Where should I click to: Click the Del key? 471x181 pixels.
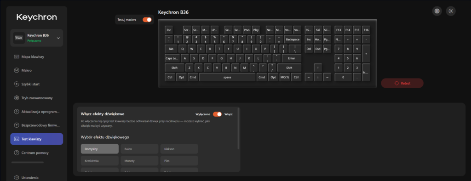(x=309, y=49)
